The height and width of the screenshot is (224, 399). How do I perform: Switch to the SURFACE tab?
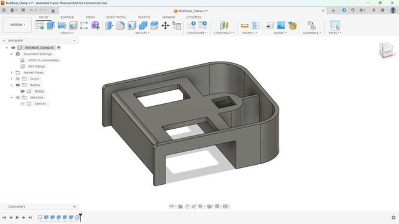67,17
